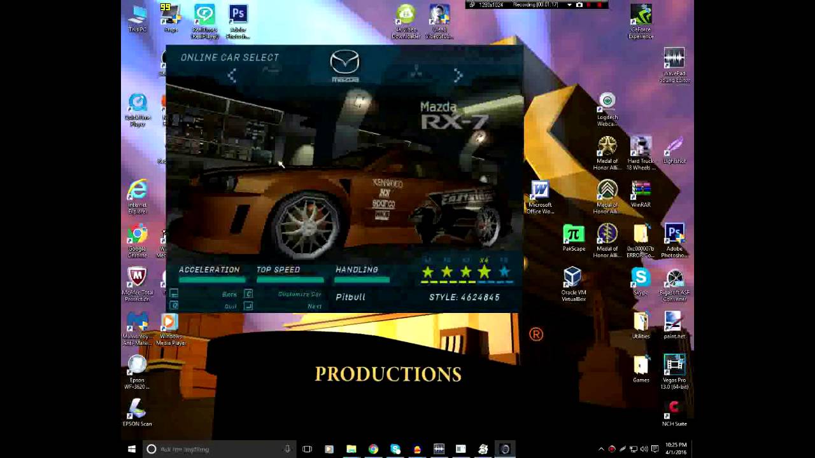Open QuickTime Player shortcut
Image resolution: width=815 pixels, height=458 pixels.
pos(138,110)
